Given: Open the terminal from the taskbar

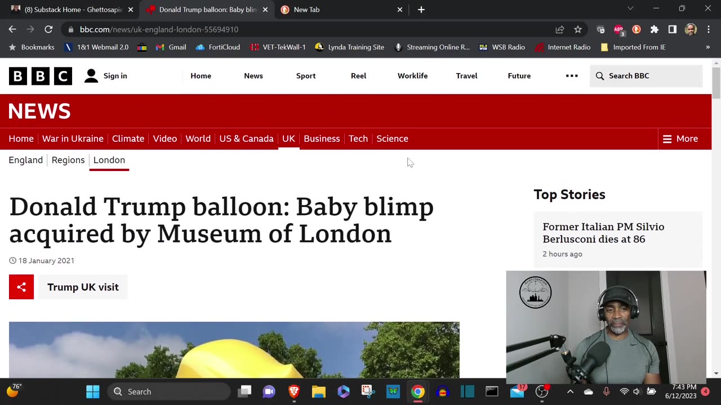Looking at the screenshot, I should pyautogui.click(x=492, y=391).
